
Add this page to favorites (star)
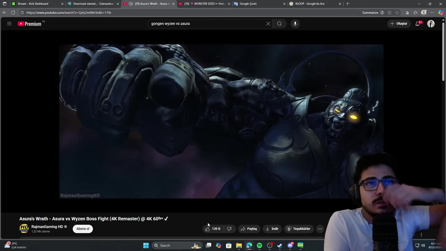[397, 13]
